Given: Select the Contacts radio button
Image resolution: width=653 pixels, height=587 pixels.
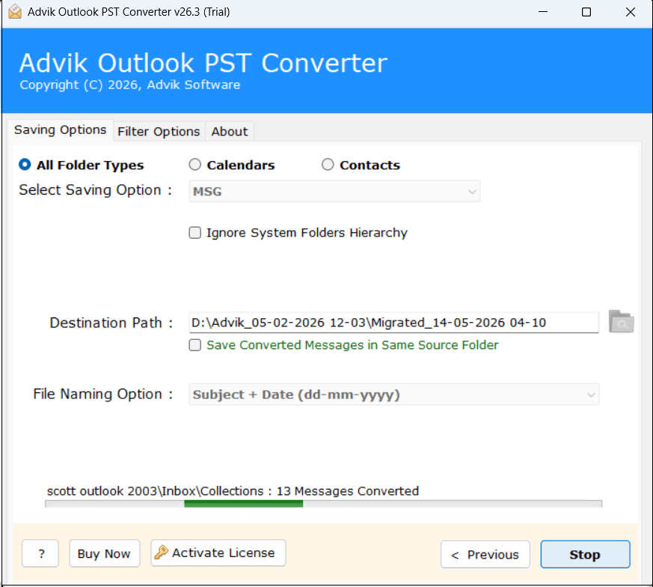Looking at the screenshot, I should 328,165.
